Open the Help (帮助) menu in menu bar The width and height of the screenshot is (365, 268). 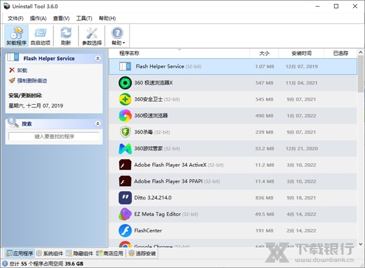(107, 18)
